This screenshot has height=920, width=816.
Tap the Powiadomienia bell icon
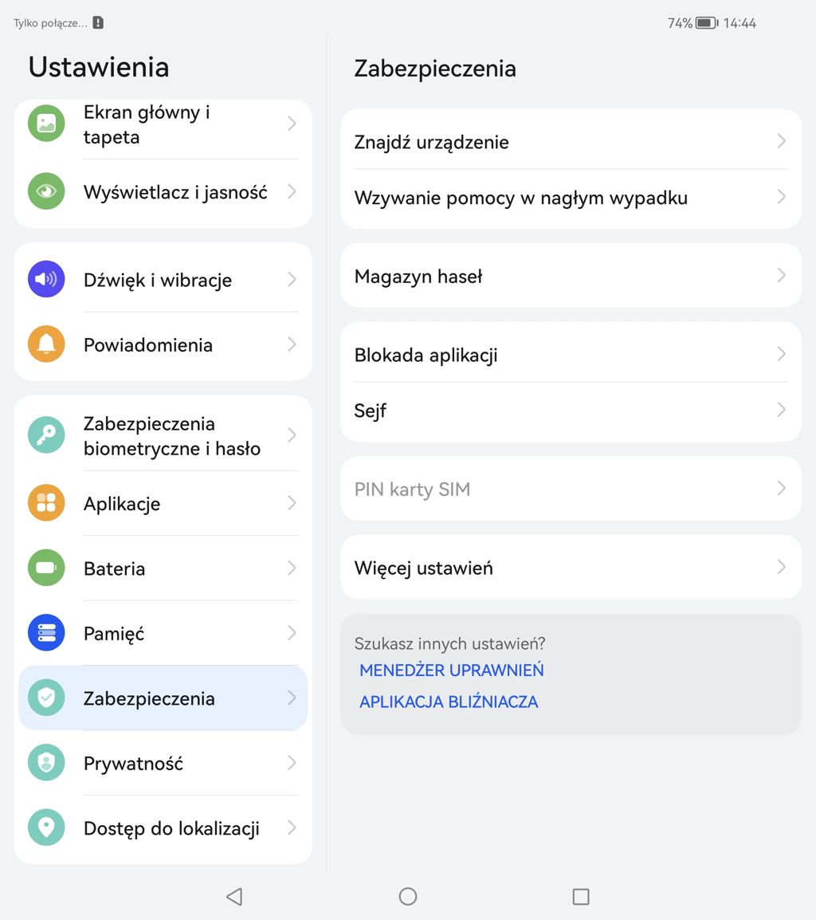46,344
